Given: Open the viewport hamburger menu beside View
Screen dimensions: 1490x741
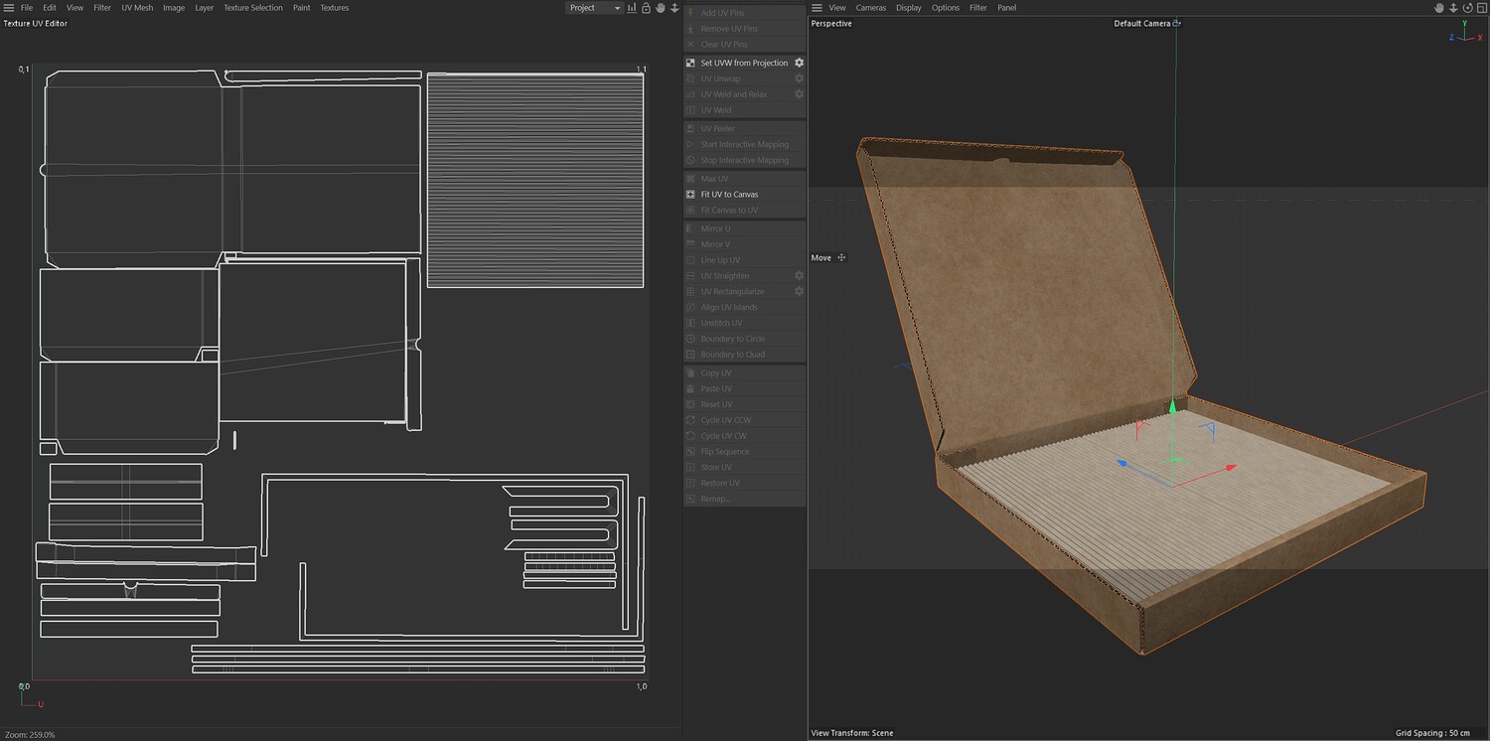Looking at the screenshot, I should pos(817,8).
